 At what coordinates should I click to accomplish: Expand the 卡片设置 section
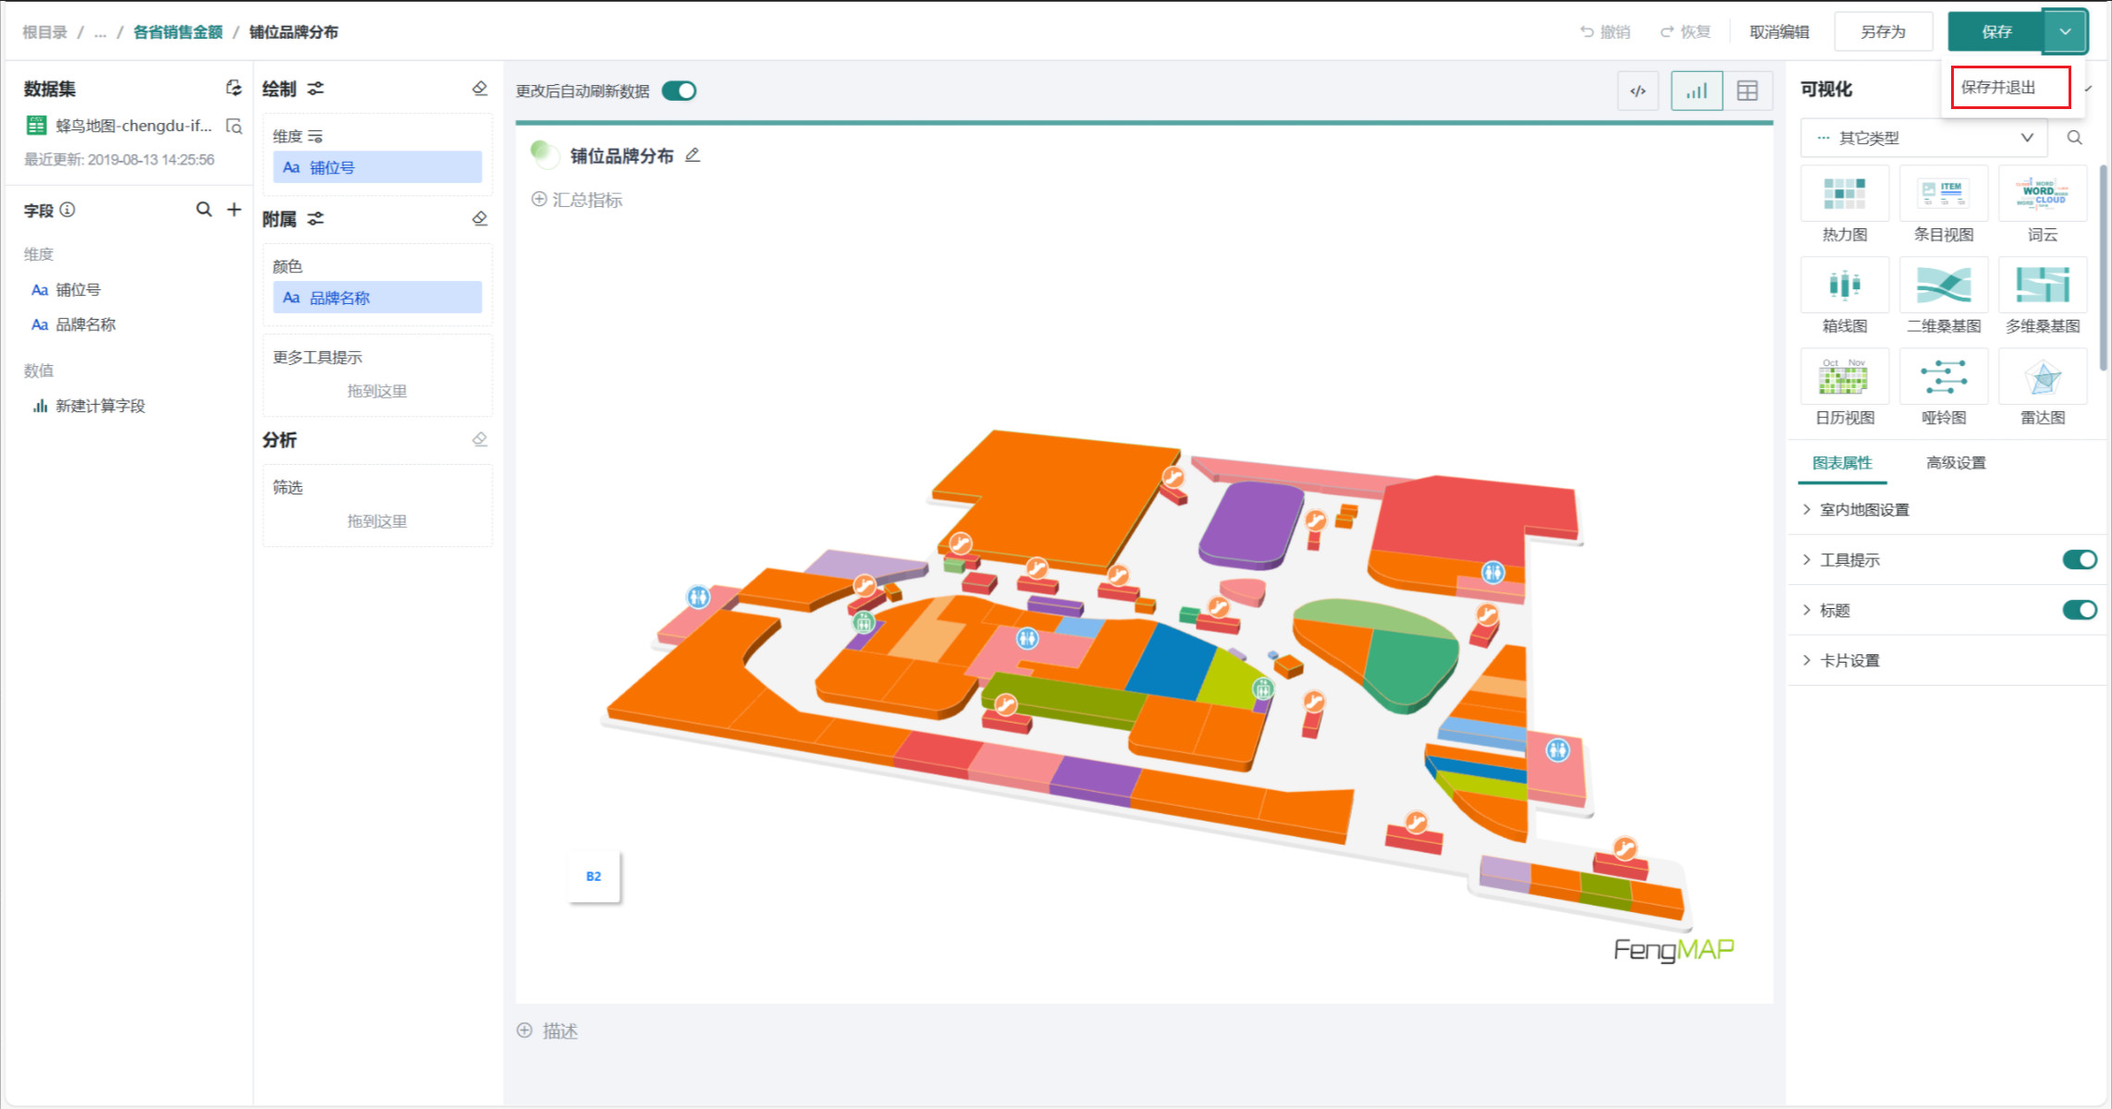(1849, 661)
